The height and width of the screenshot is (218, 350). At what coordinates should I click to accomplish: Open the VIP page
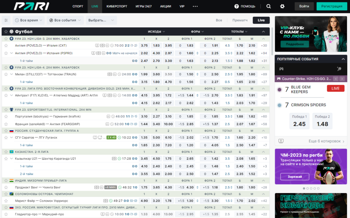click(x=182, y=6)
